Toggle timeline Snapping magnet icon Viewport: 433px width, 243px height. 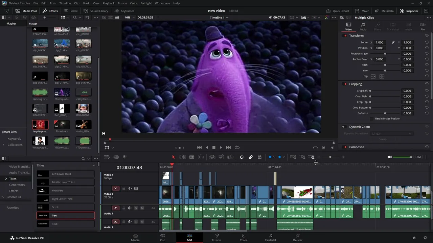pyautogui.click(x=242, y=157)
